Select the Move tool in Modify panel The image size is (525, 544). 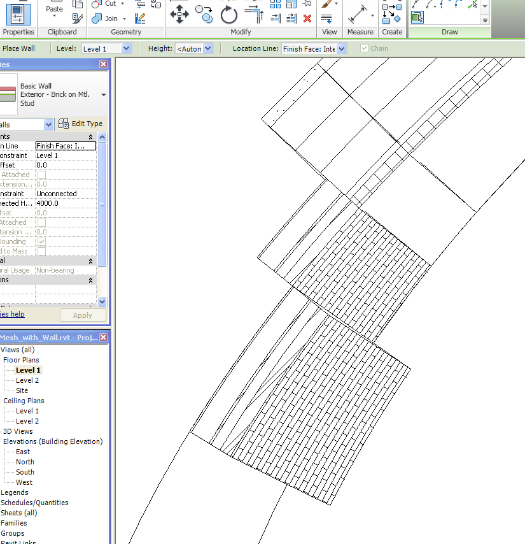pos(179,13)
